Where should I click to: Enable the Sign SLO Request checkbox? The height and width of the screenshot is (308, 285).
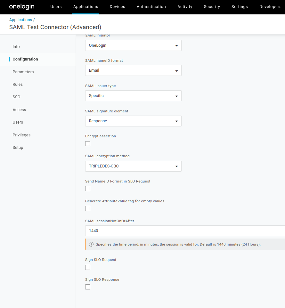(88, 268)
